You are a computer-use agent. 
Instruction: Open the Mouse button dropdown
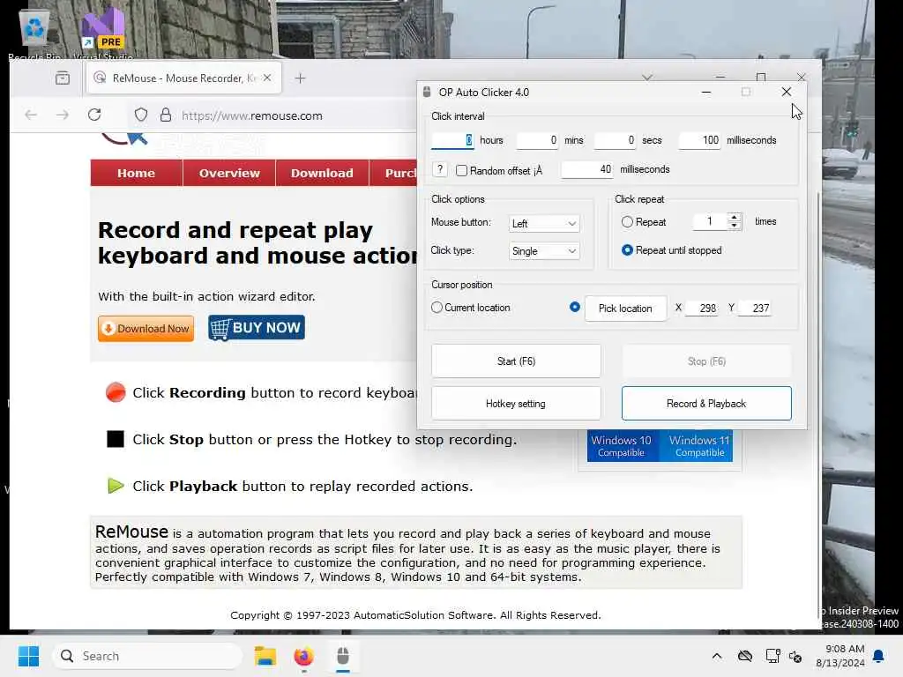[544, 223]
